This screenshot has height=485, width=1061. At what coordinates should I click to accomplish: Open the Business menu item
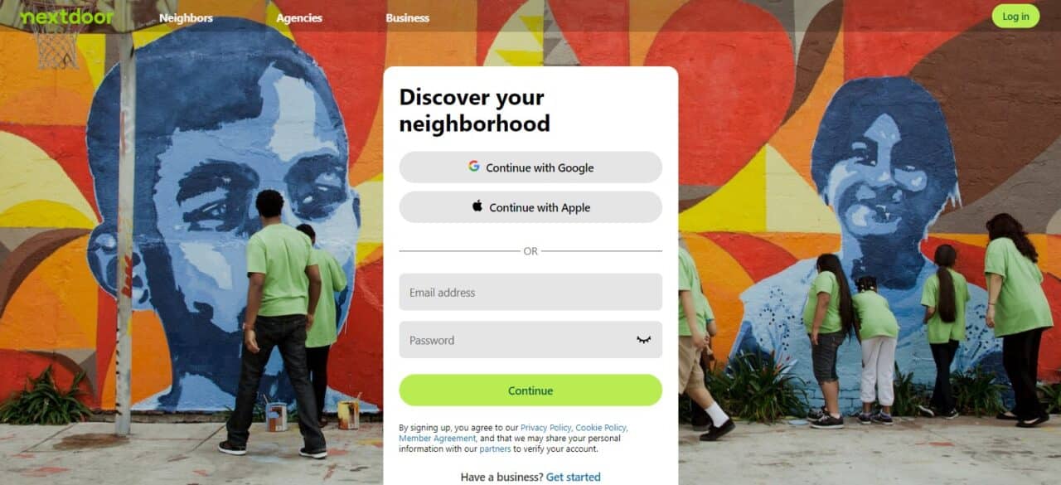click(x=407, y=17)
